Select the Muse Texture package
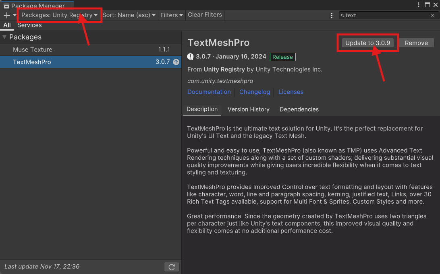Image resolution: width=440 pixels, height=274 pixels. point(91,49)
